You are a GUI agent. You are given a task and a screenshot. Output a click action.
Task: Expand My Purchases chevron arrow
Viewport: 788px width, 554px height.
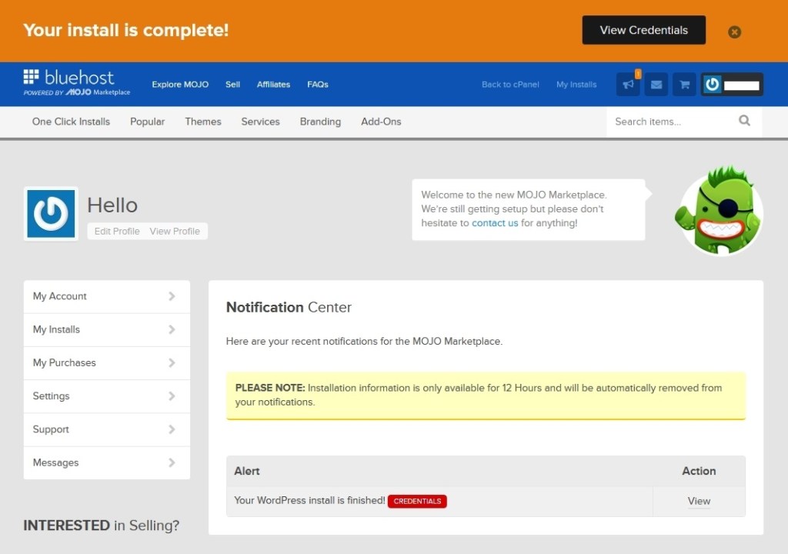pyautogui.click(x=172, y=362)
